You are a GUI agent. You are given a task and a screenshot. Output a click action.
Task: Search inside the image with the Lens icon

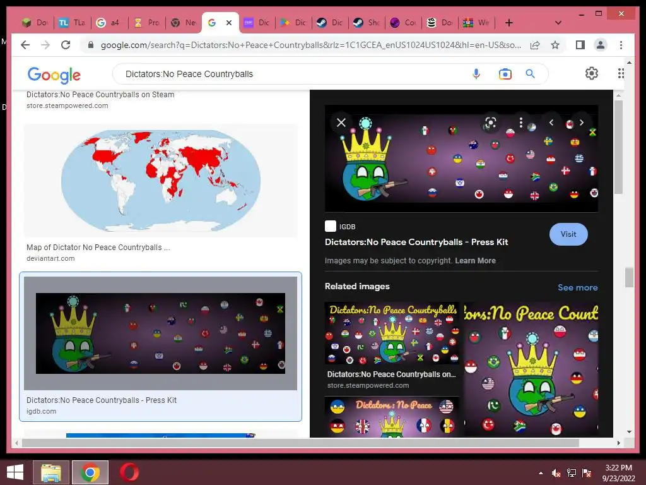click(x=490, y=123)
